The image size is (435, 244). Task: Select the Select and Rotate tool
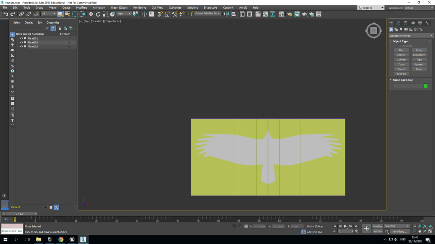pos(99,14)
